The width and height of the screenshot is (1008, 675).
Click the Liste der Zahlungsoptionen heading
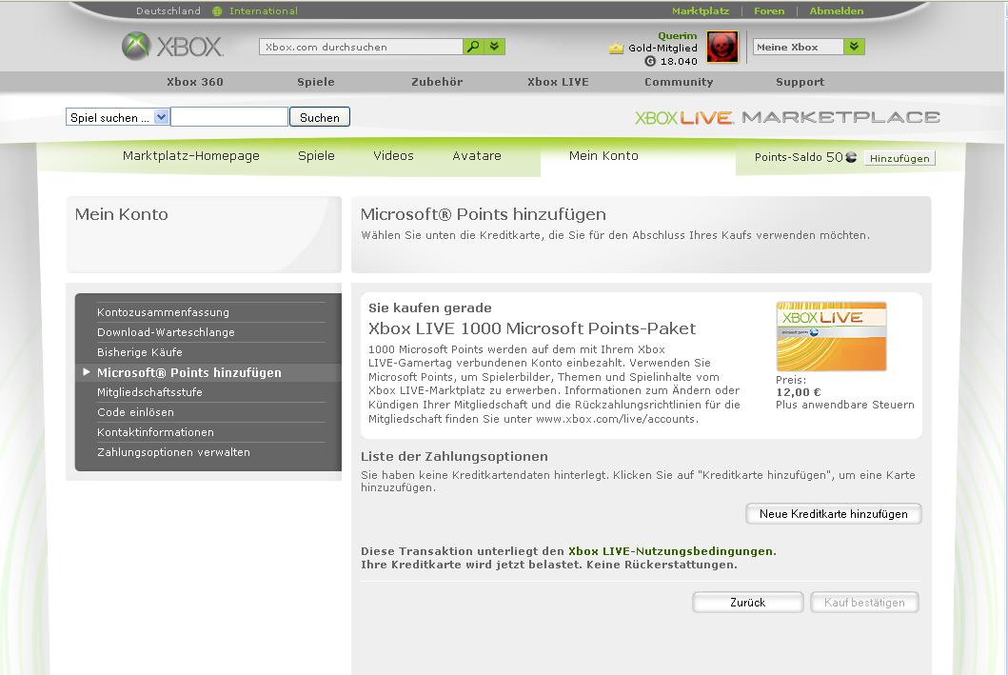tap(454, 456)
